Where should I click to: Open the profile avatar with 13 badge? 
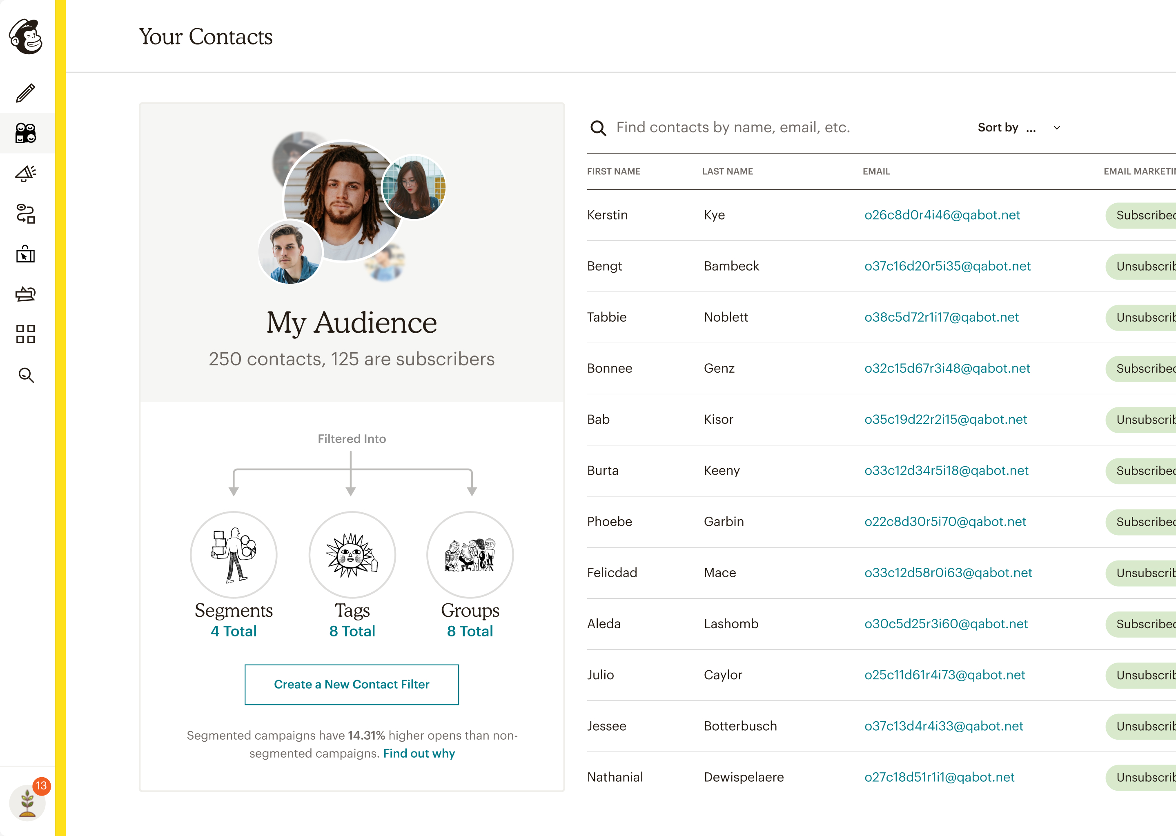point(27,802)
